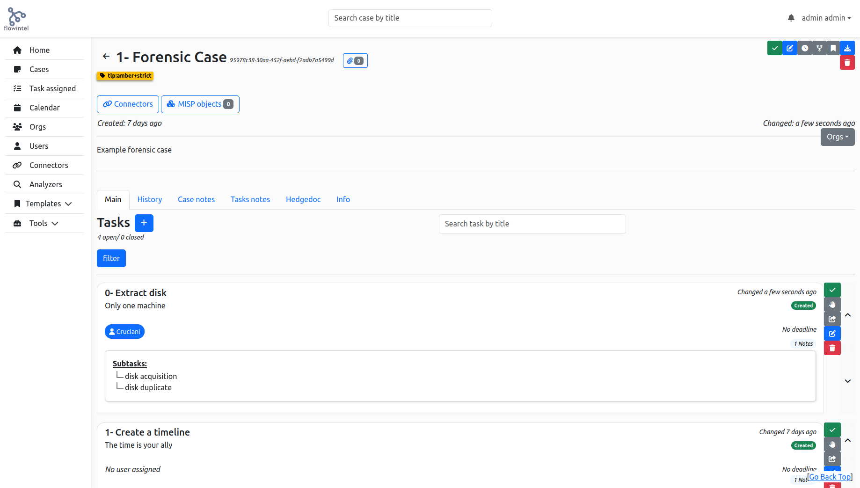Move Extract disk task up with chevron

pyautogui.click(x=848, y=315)
